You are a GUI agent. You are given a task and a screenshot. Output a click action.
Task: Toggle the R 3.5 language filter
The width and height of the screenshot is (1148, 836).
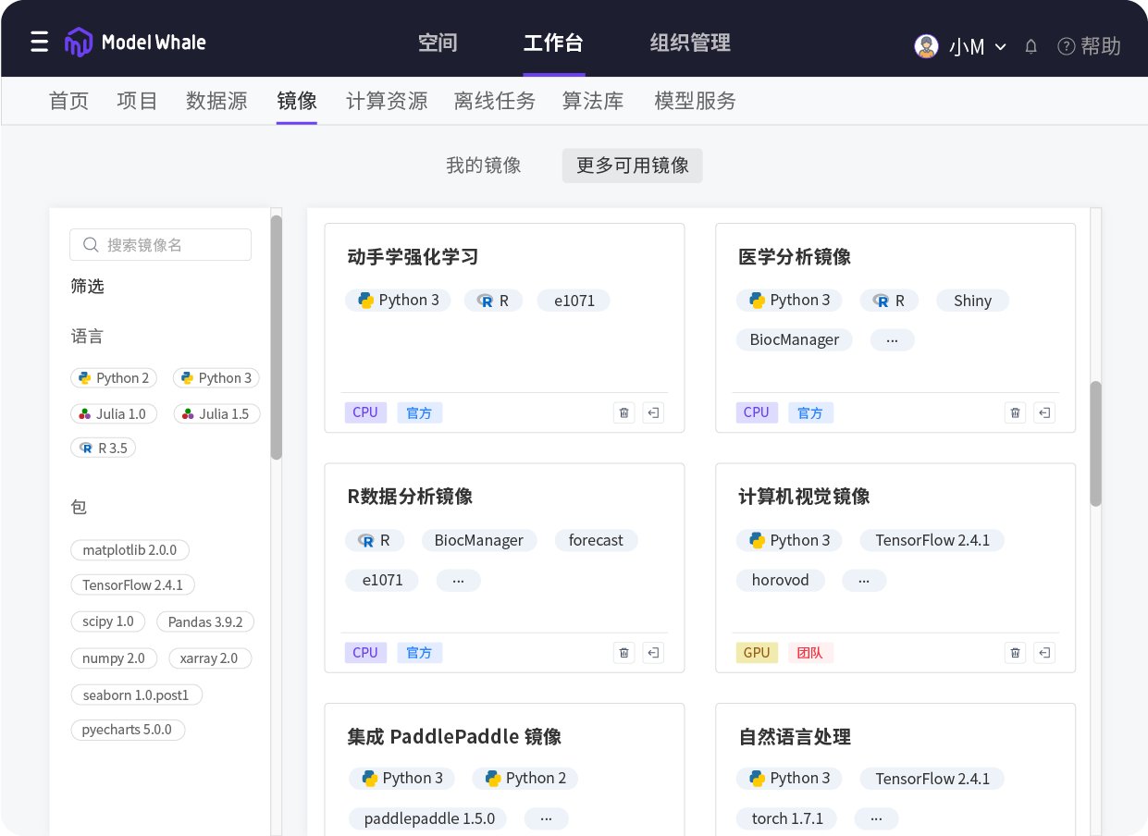(x=104, y=449)
